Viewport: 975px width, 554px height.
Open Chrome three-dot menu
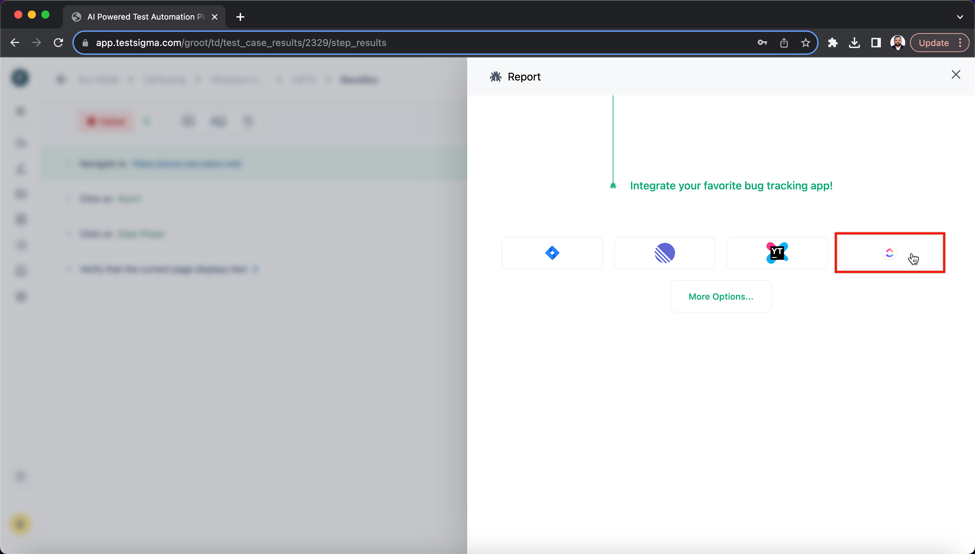click(x=960, y=43)
